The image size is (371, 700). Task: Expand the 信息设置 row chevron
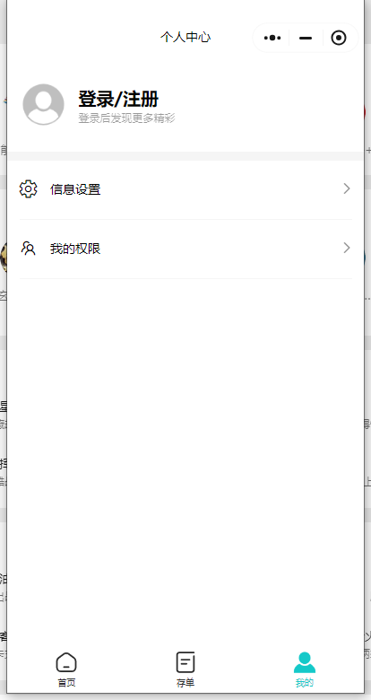click(x=347, y=188)
